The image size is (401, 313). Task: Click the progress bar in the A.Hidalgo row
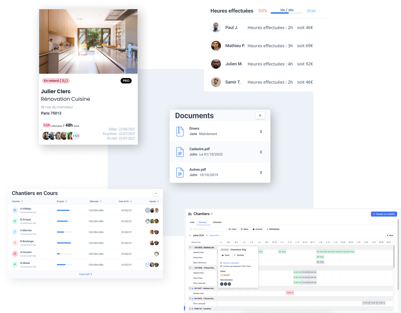click(x=65, y=210)
